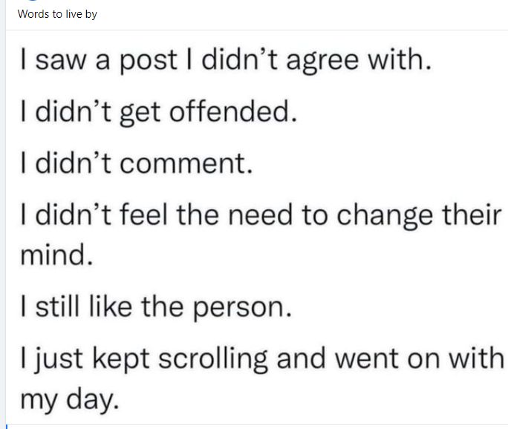Viewport: 508px width, 429px height.
Task: Click the words "my day." on the last line
Action: point(68,400)
